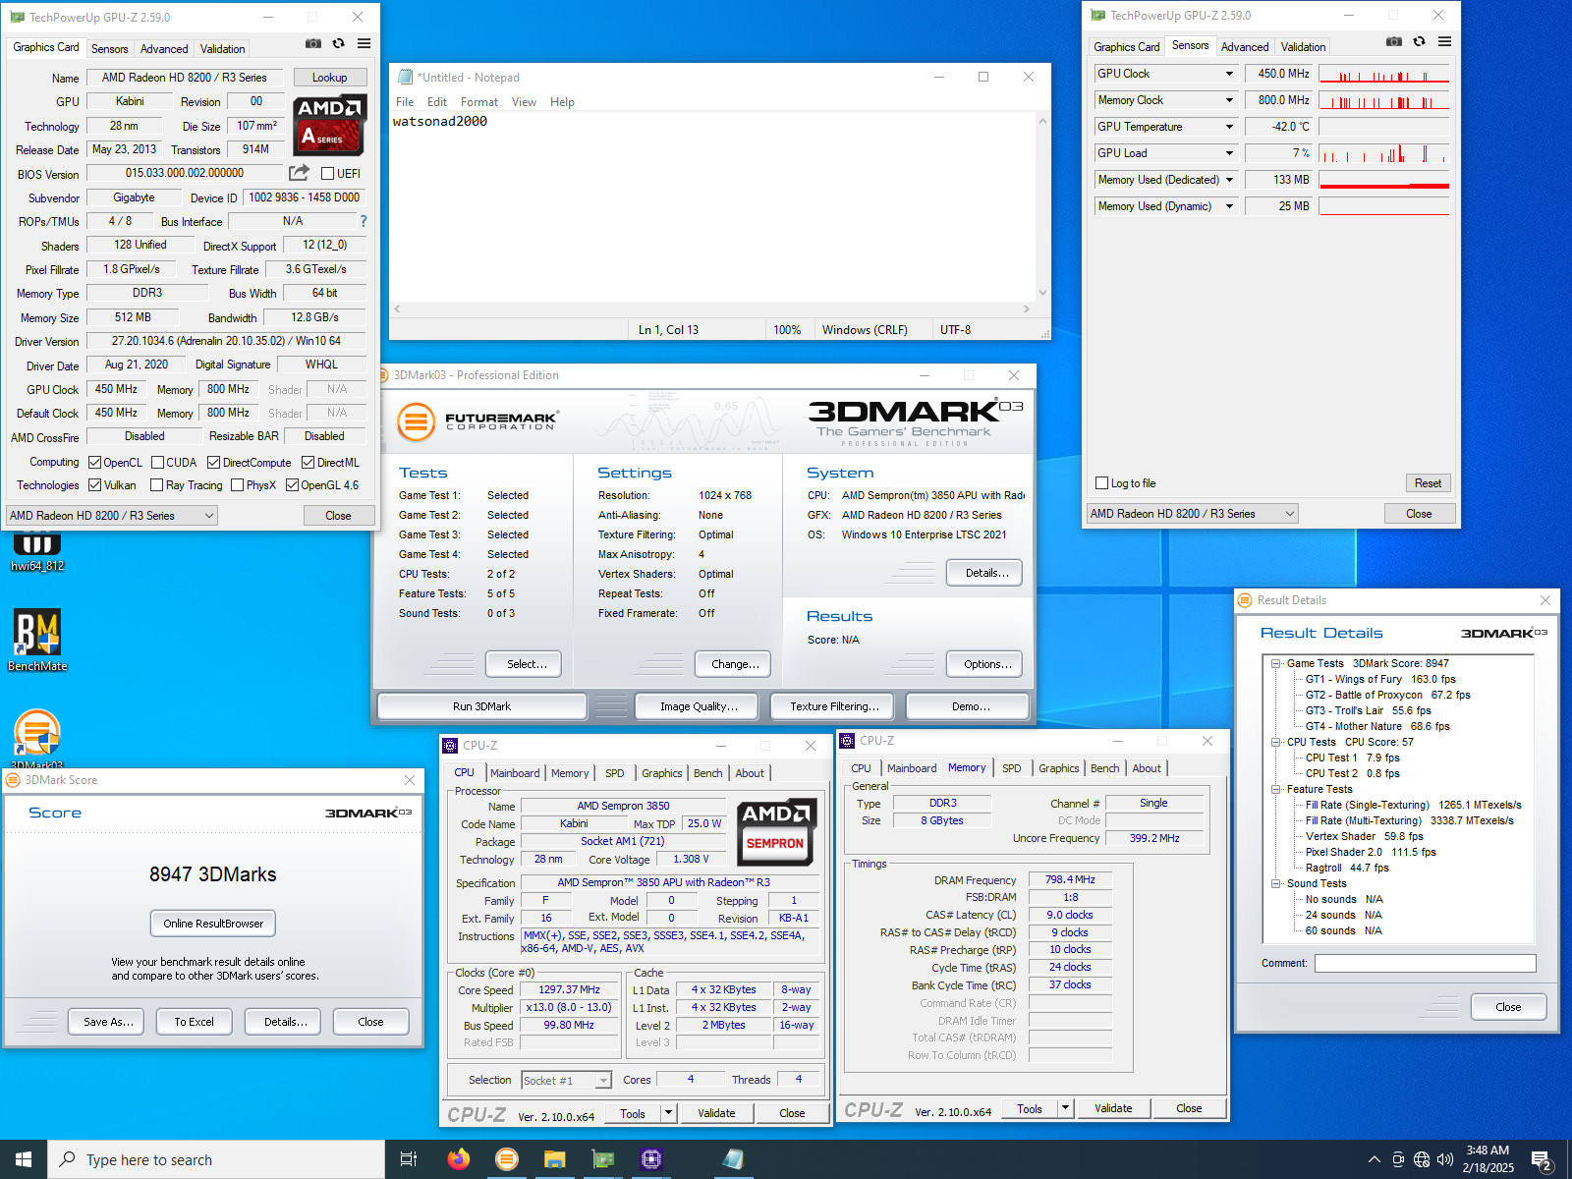
Task: Click refresh icon in GPU-Z Sensors window
Action: tap(1420, 41)
